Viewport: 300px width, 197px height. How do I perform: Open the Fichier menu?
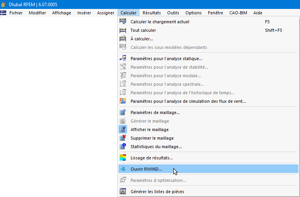click(16, 13)
